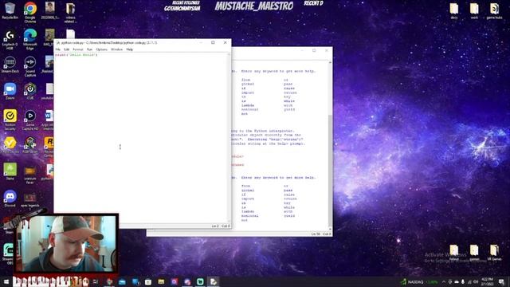Open File Explorer on the taskbar
This screenshot has width=510, height=287.
click(x=161, y=281)
